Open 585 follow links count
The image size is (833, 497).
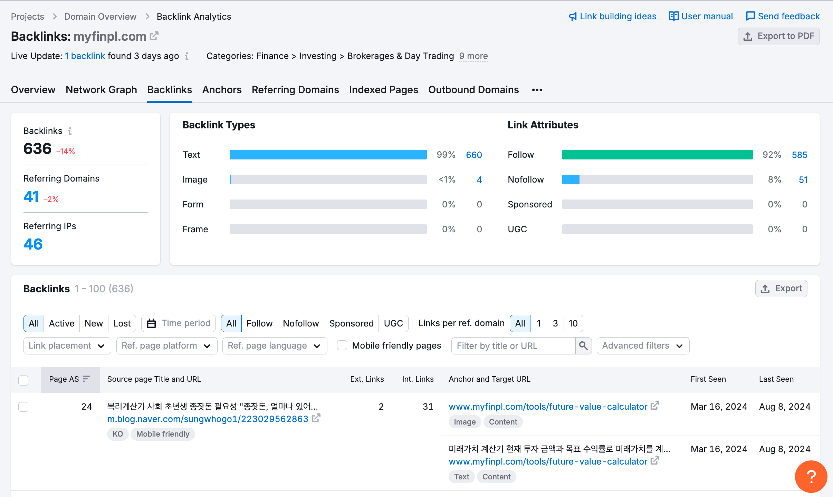(800, 155)
